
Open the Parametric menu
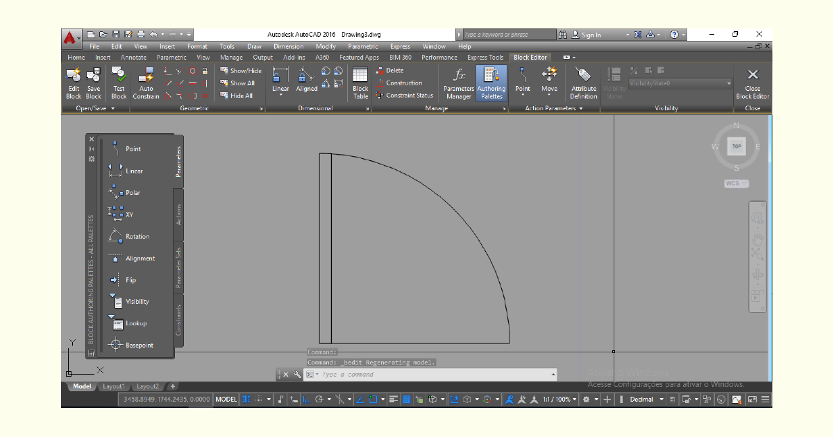point(363,46)
